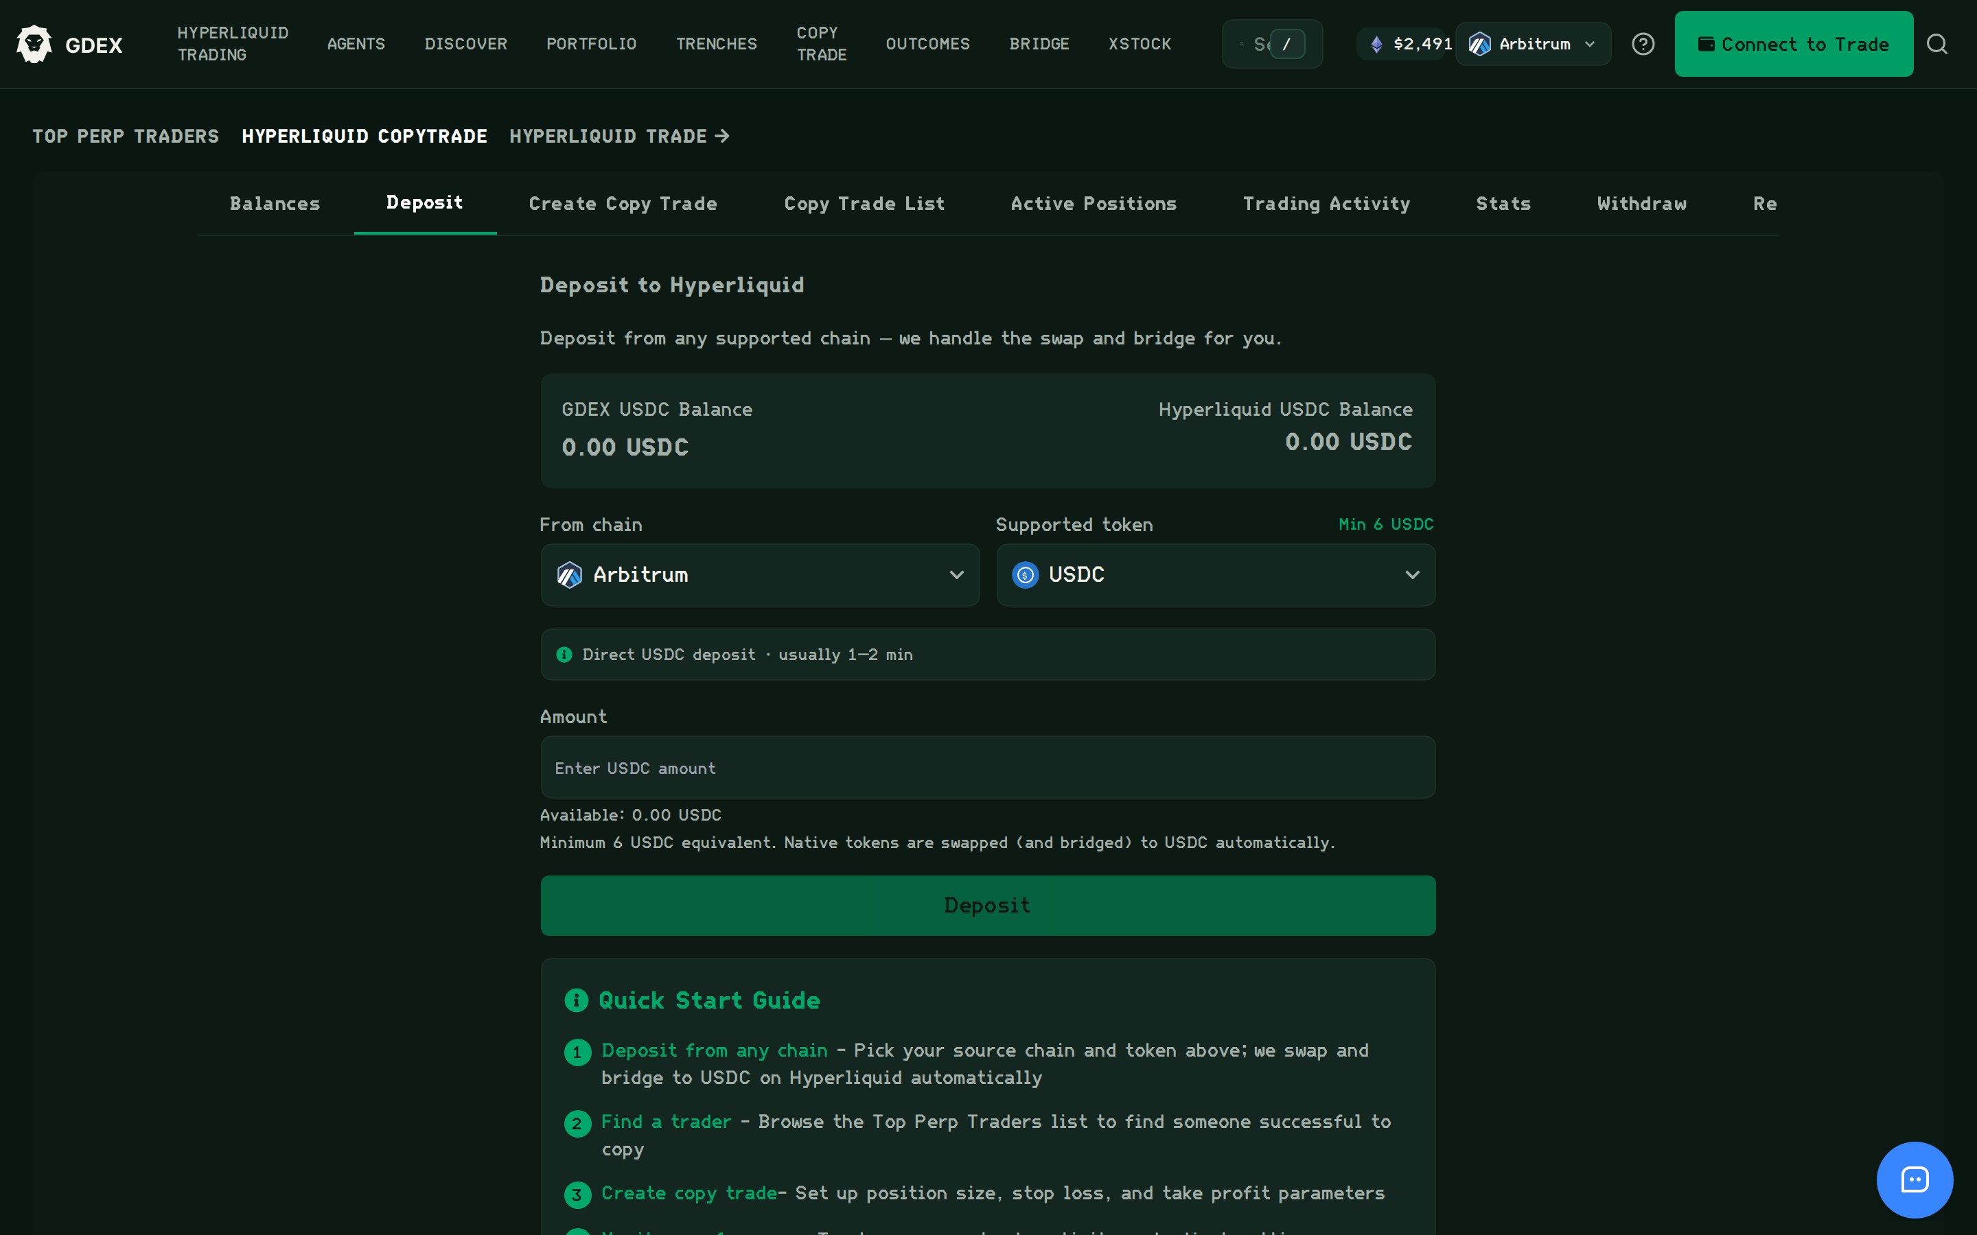
Task: Open the Arbitrum network selector in header
Action: (x=1533, y=44)
